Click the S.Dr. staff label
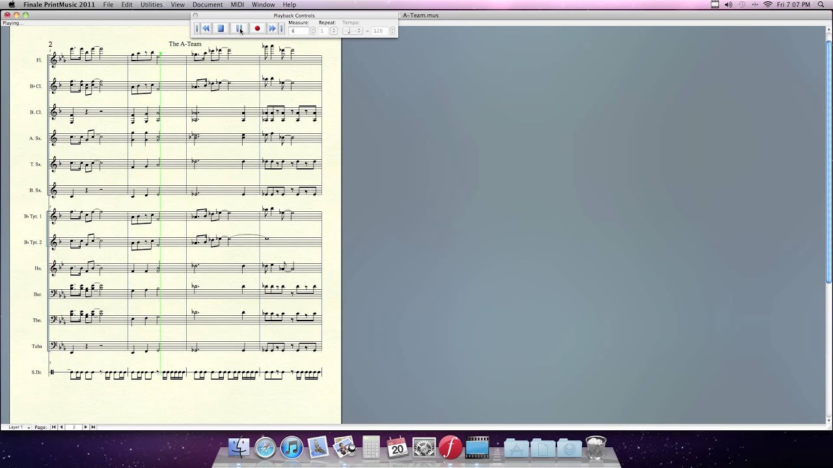Viewport: 833px width, 468px height. [x=36, y=372]
